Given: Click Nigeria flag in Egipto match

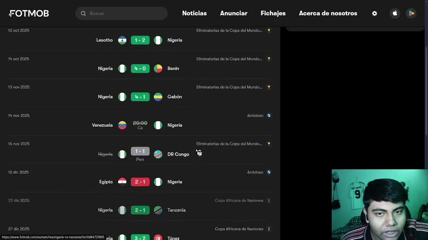Looking at the screenshot, I should point(158,182).
